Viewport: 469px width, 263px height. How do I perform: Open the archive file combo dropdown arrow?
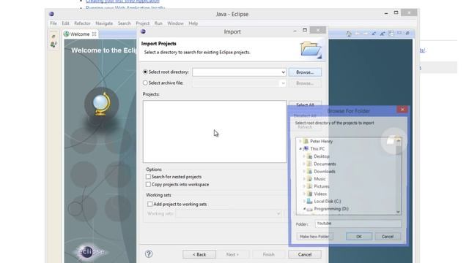click(283, 83)
